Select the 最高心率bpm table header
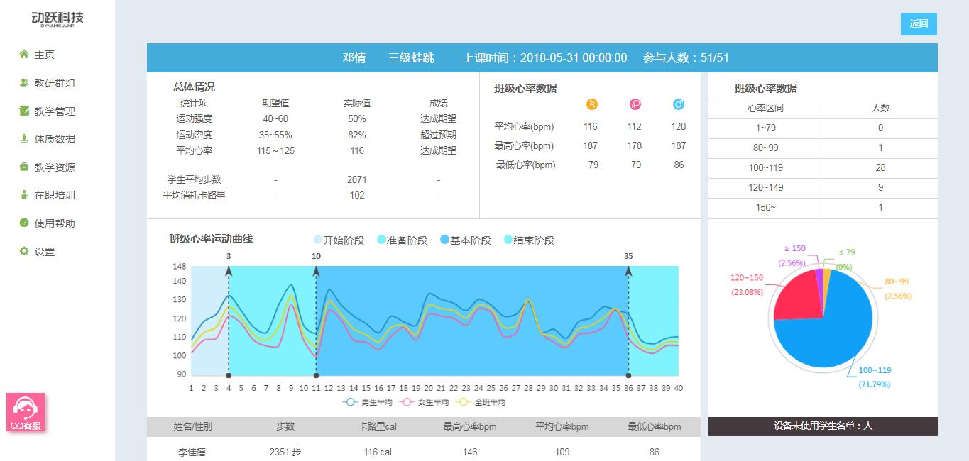The height and width of the screenshot is (461, 969). pyautogui.click(x=469, y=426)
